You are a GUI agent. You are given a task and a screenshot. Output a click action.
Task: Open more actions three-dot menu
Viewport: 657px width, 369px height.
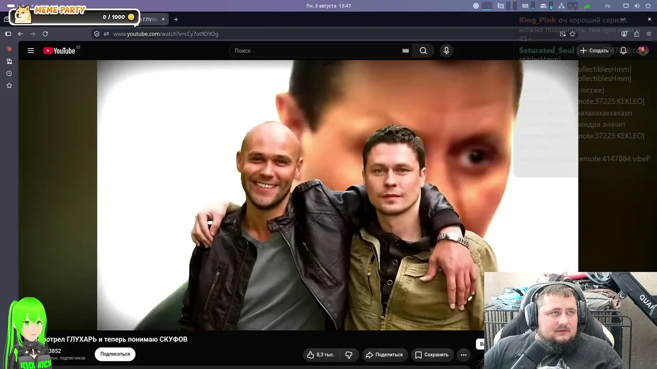coord(463,355)
